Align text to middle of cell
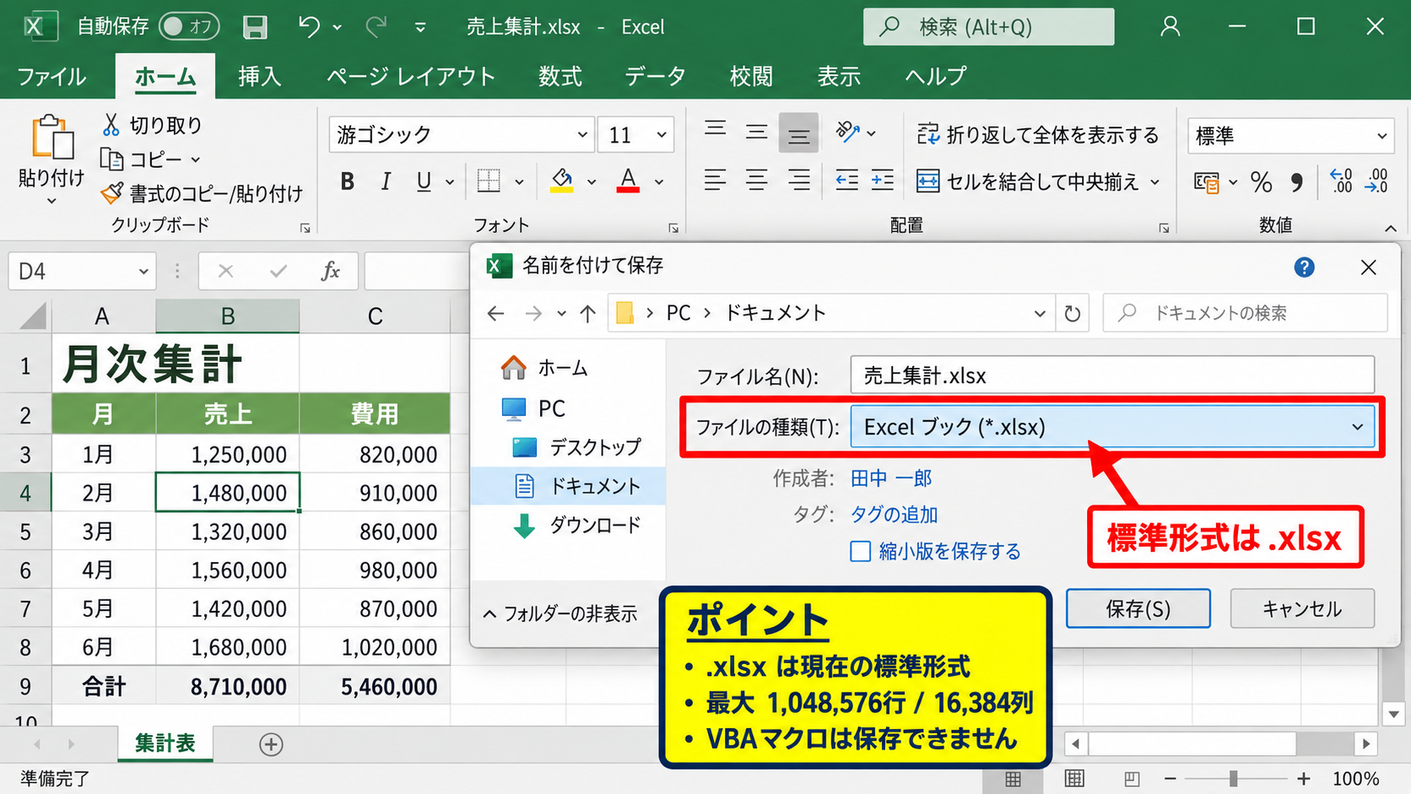This screenshot has height=794, width=1411. pos(757,132)
